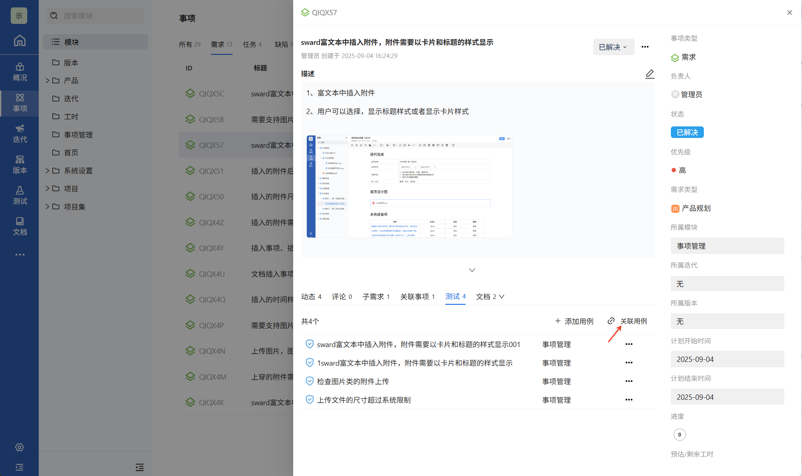
Task: Open 测试 test section in sidebar
Action: click(19, 196)
